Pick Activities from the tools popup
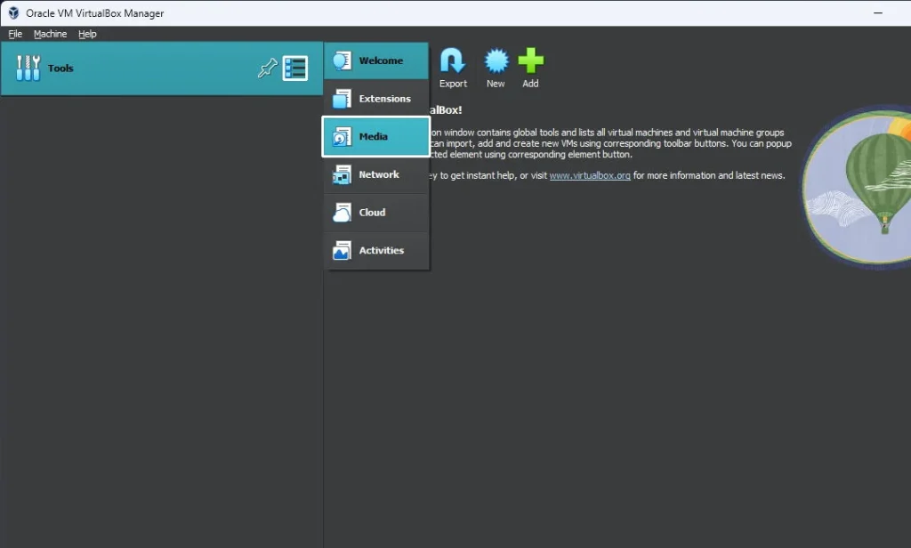911x548 pixels. coord(376,251)
